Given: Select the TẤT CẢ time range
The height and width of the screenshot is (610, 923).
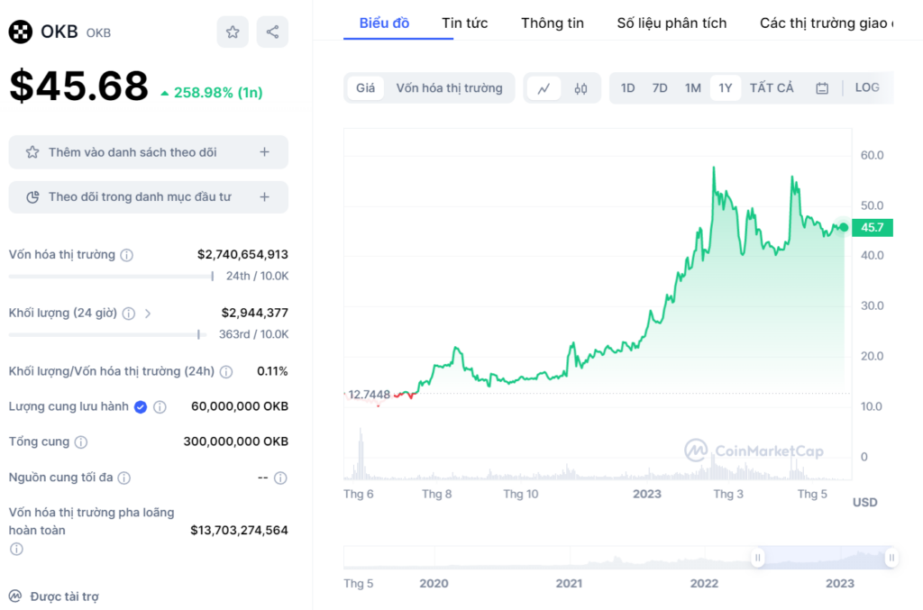Looking at the screenshot, I should pyautogui.click(x=772, y=88).
